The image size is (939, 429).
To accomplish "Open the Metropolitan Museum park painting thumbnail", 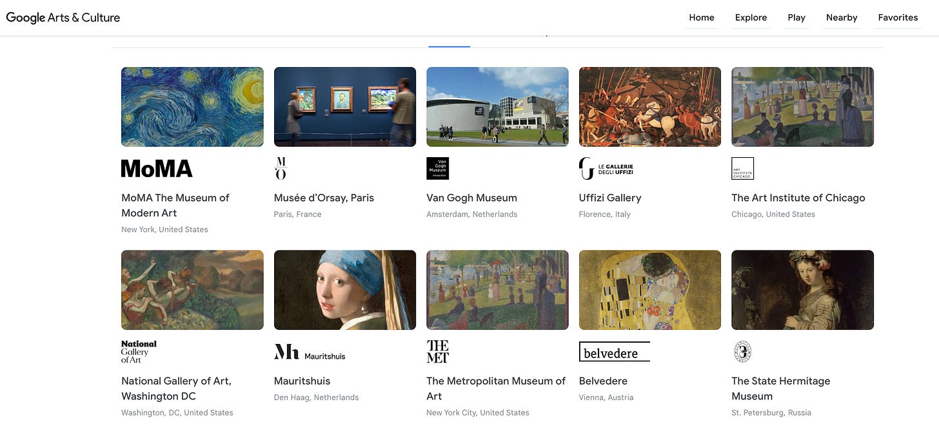I will click(x=497, y=290).
